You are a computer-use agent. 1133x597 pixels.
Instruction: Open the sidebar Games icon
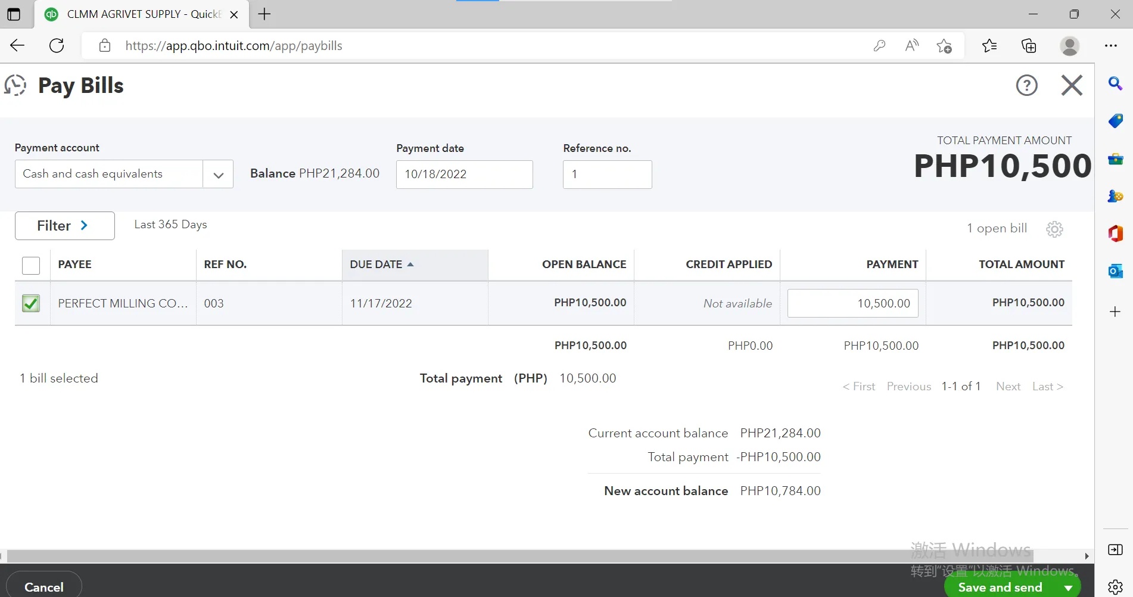click(1115, 196)
